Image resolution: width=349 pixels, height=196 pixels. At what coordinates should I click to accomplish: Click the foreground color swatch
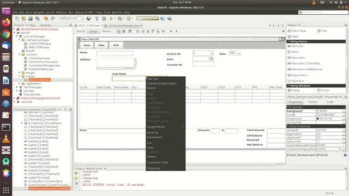(x=317, y=119)
